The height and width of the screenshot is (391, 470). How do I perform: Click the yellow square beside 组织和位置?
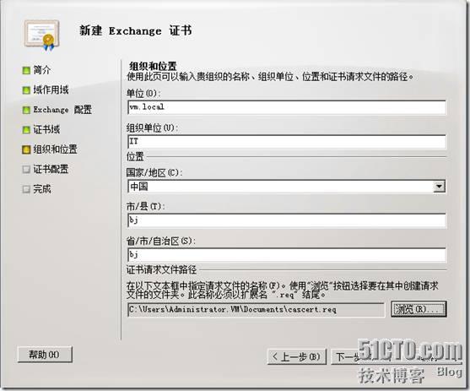coord(26,149)
